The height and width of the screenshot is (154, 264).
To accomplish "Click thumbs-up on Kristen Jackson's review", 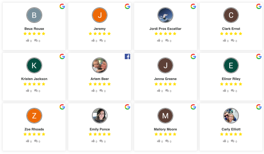I will point(27,91).
